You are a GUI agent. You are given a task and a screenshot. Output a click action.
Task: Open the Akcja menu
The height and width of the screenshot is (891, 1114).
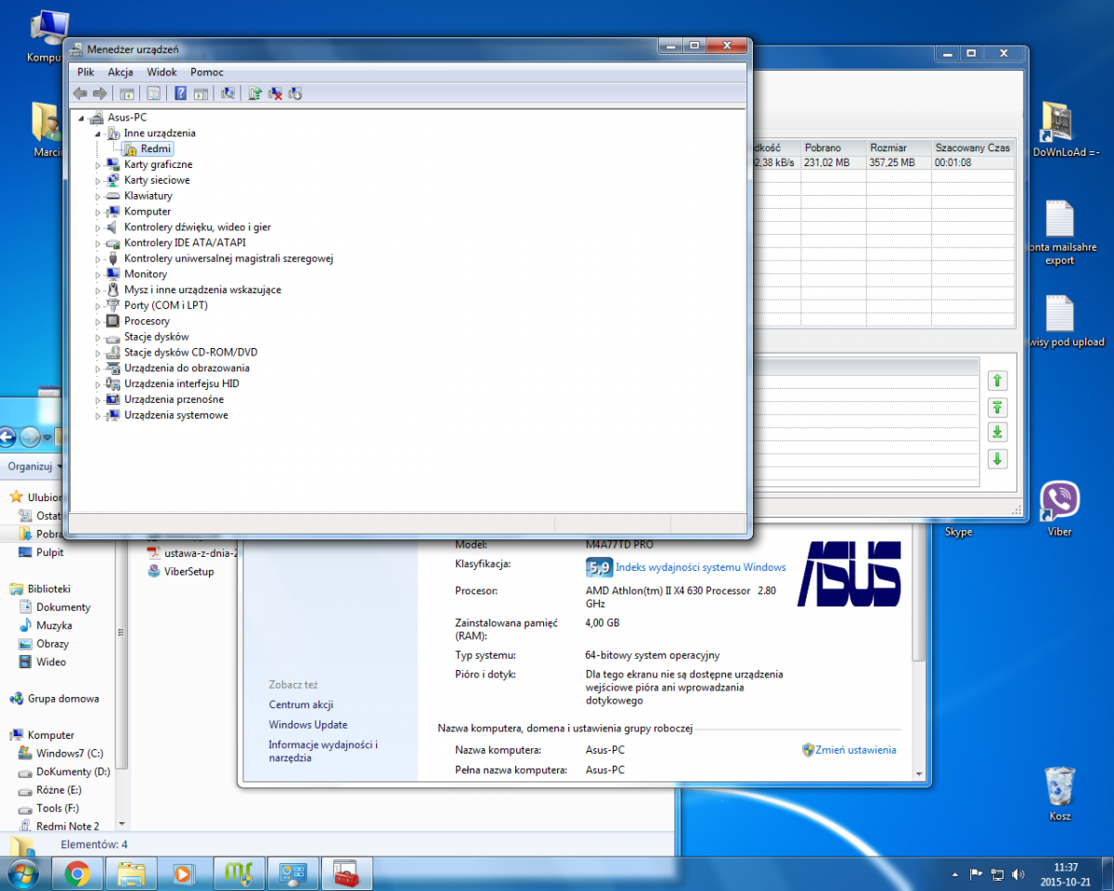(120, 71)
